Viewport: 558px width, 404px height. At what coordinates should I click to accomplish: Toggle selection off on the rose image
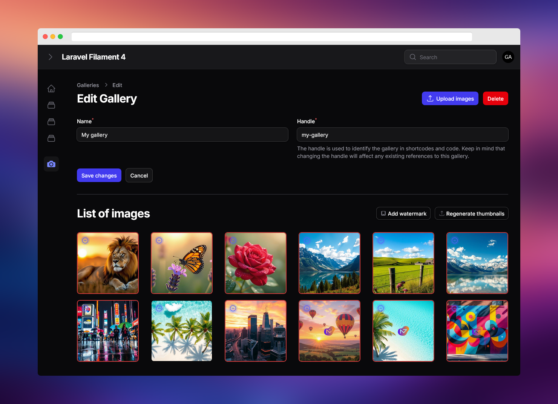point(233,240)
